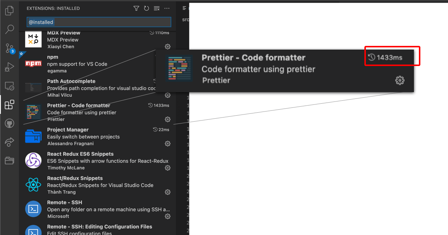Select the Remote - SSH terminal logo

[33, 209]
